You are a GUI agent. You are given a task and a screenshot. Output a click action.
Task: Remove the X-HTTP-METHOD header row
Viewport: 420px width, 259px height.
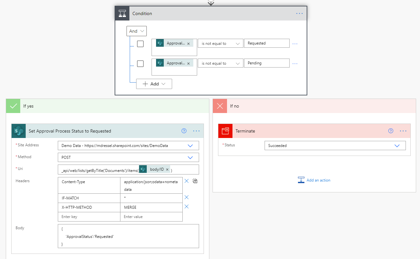tap(187, 207)
